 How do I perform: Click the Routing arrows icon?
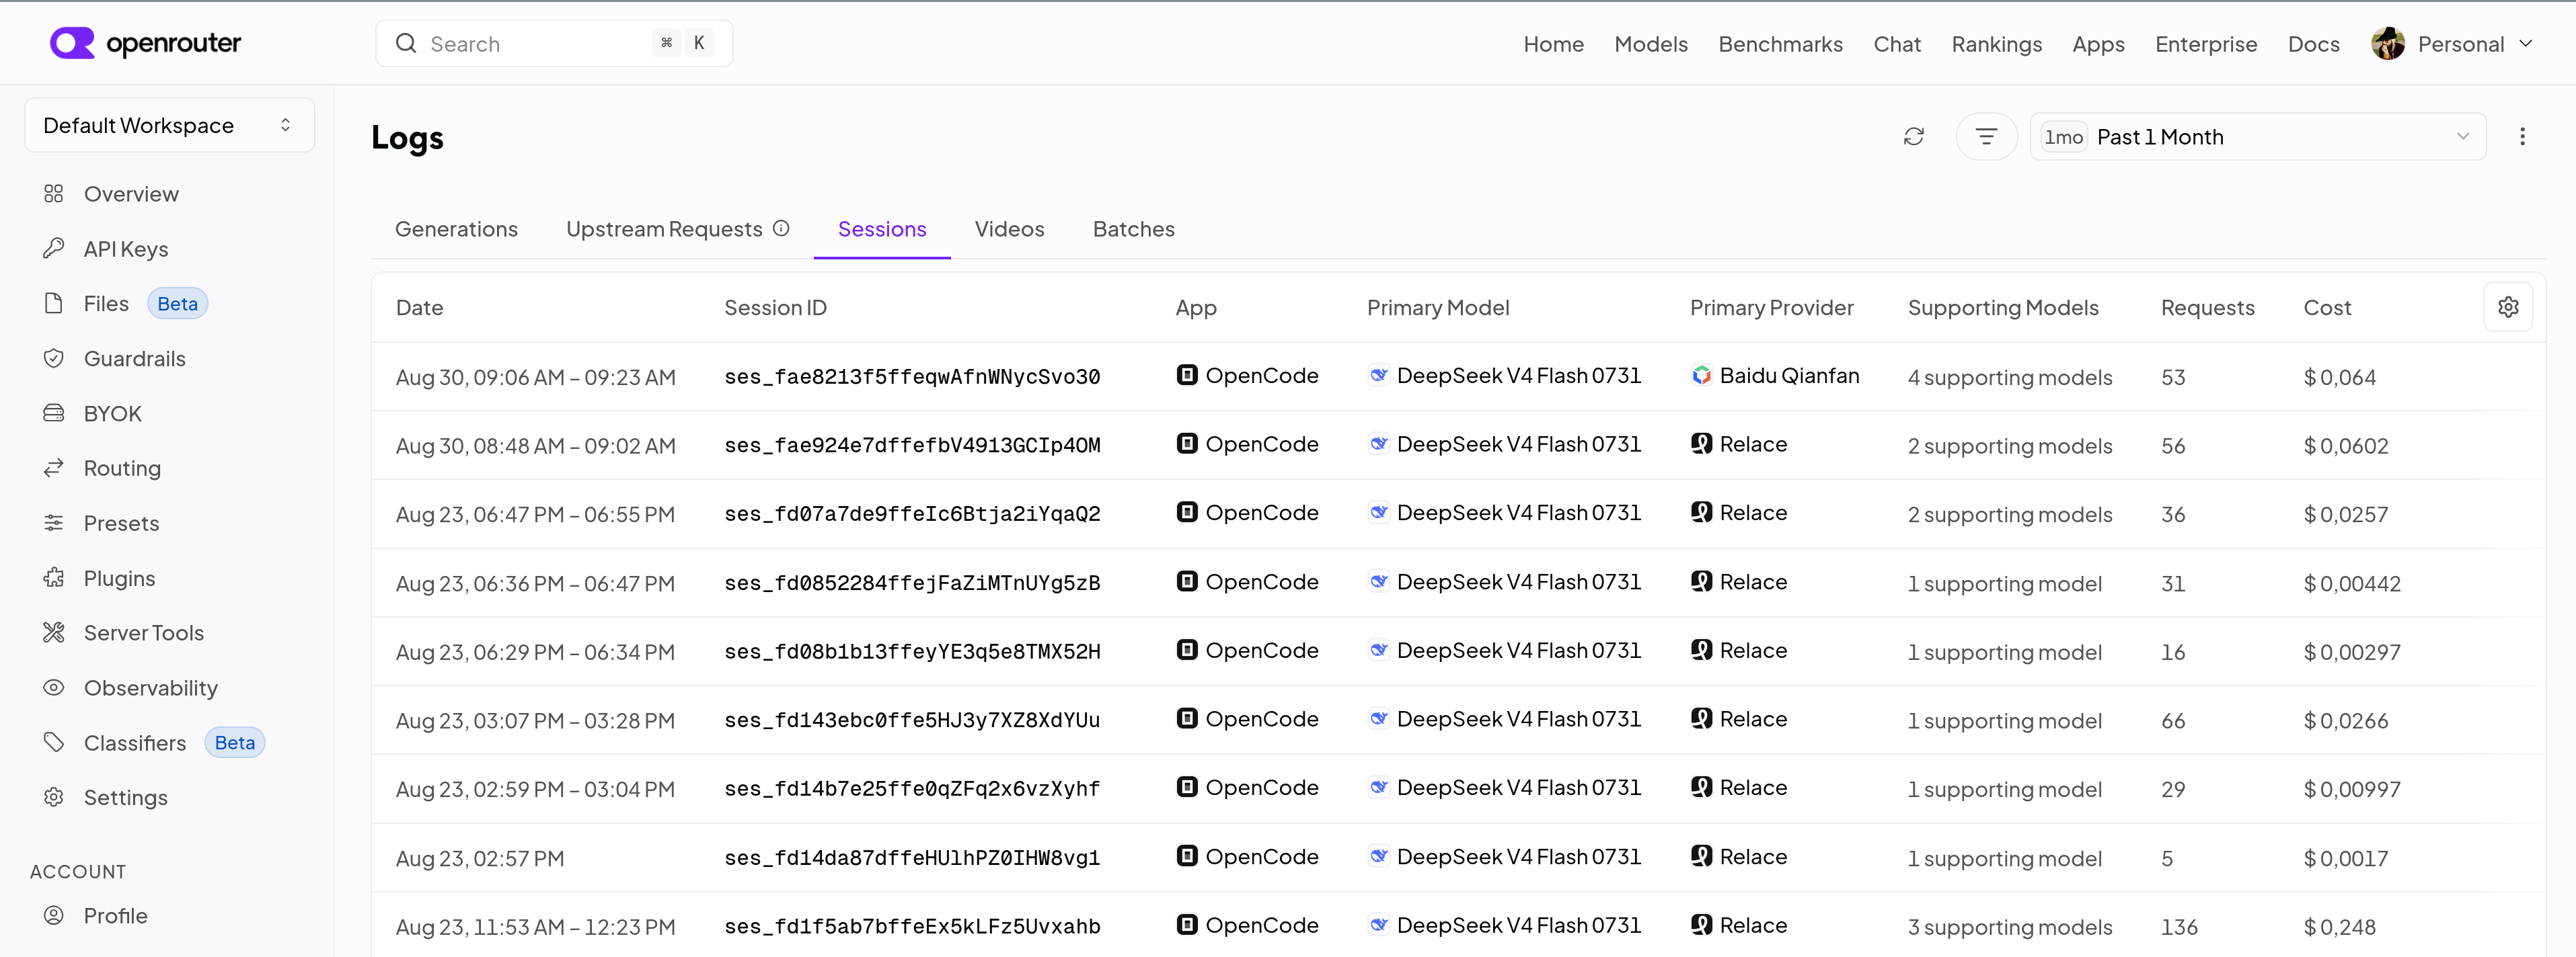[x=54, y=468]
